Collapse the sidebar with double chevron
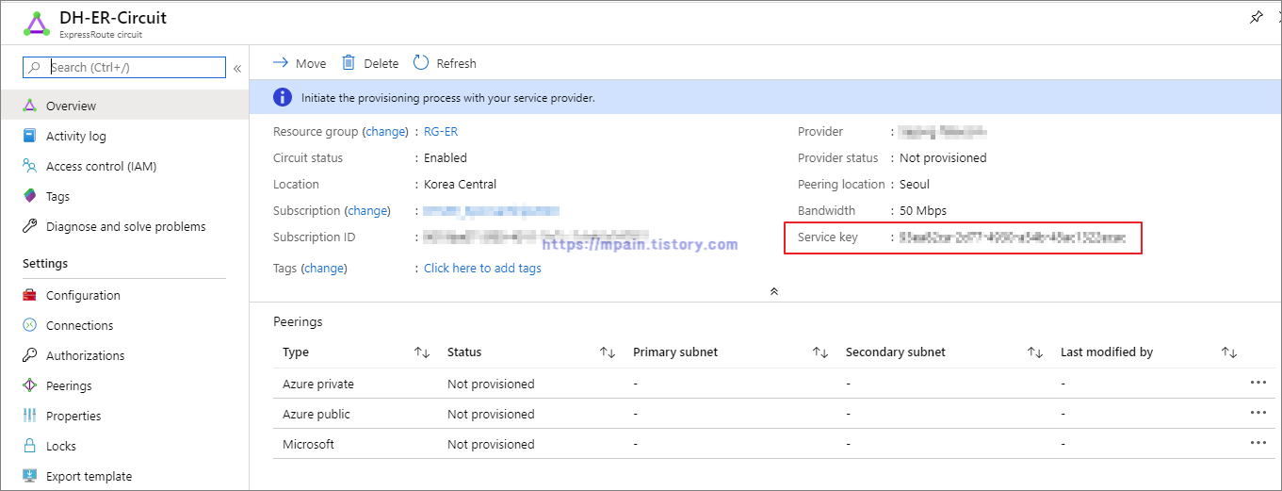 click(x=237, y=68)
